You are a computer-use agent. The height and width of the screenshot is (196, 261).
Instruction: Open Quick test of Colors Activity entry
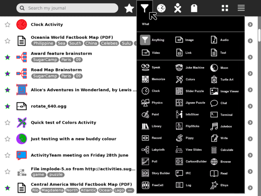coord(64,122)
